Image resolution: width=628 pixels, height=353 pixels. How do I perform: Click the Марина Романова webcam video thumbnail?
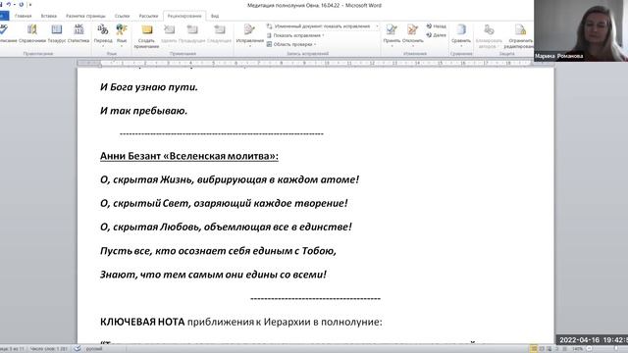tap(581, 30)
